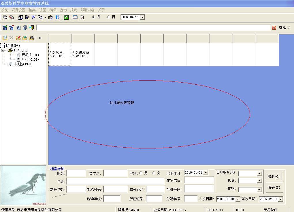This screenshot has width=294, height=212.
Task: Click the 英文名 input field
Action: (115, 173)
